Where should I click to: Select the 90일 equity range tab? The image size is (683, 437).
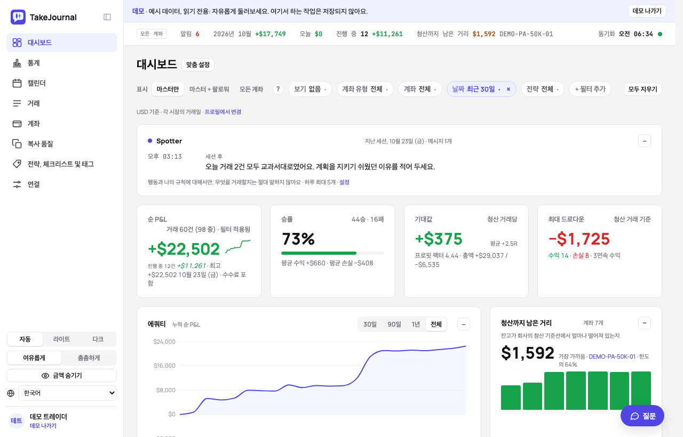394,324
